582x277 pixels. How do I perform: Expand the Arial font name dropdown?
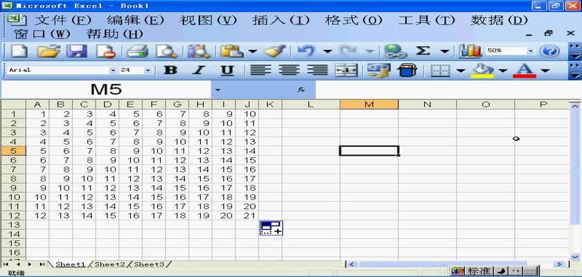[x=114, y=70]
